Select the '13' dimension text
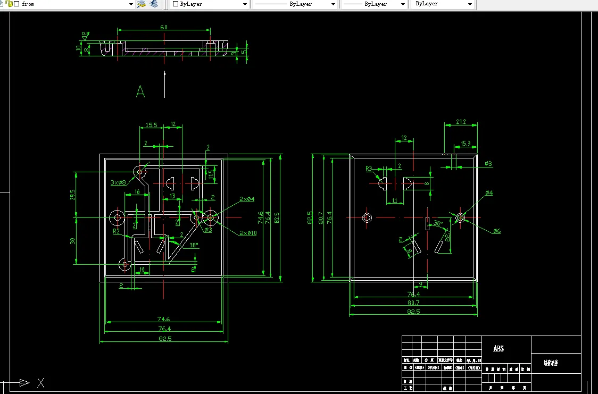 pyautogui.click(x=172, y=196)
